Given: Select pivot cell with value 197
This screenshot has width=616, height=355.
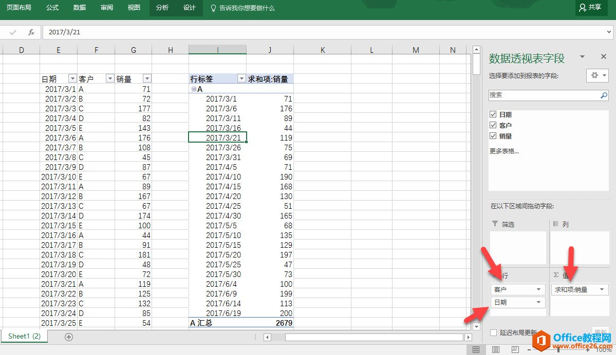Looking at the screenshot, I should (270, 254).
